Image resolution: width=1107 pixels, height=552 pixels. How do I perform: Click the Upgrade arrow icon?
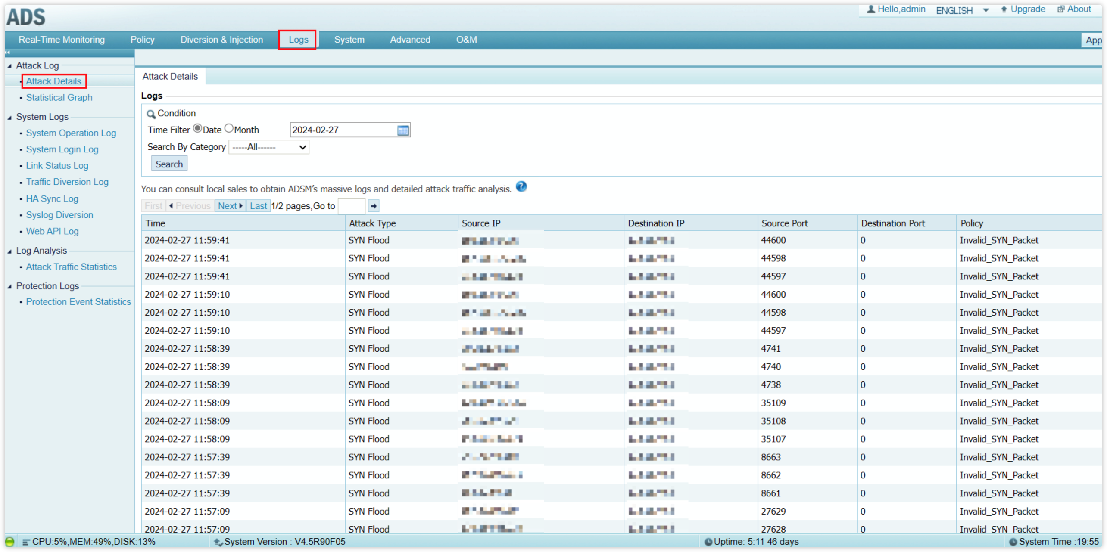point(1004,9)
